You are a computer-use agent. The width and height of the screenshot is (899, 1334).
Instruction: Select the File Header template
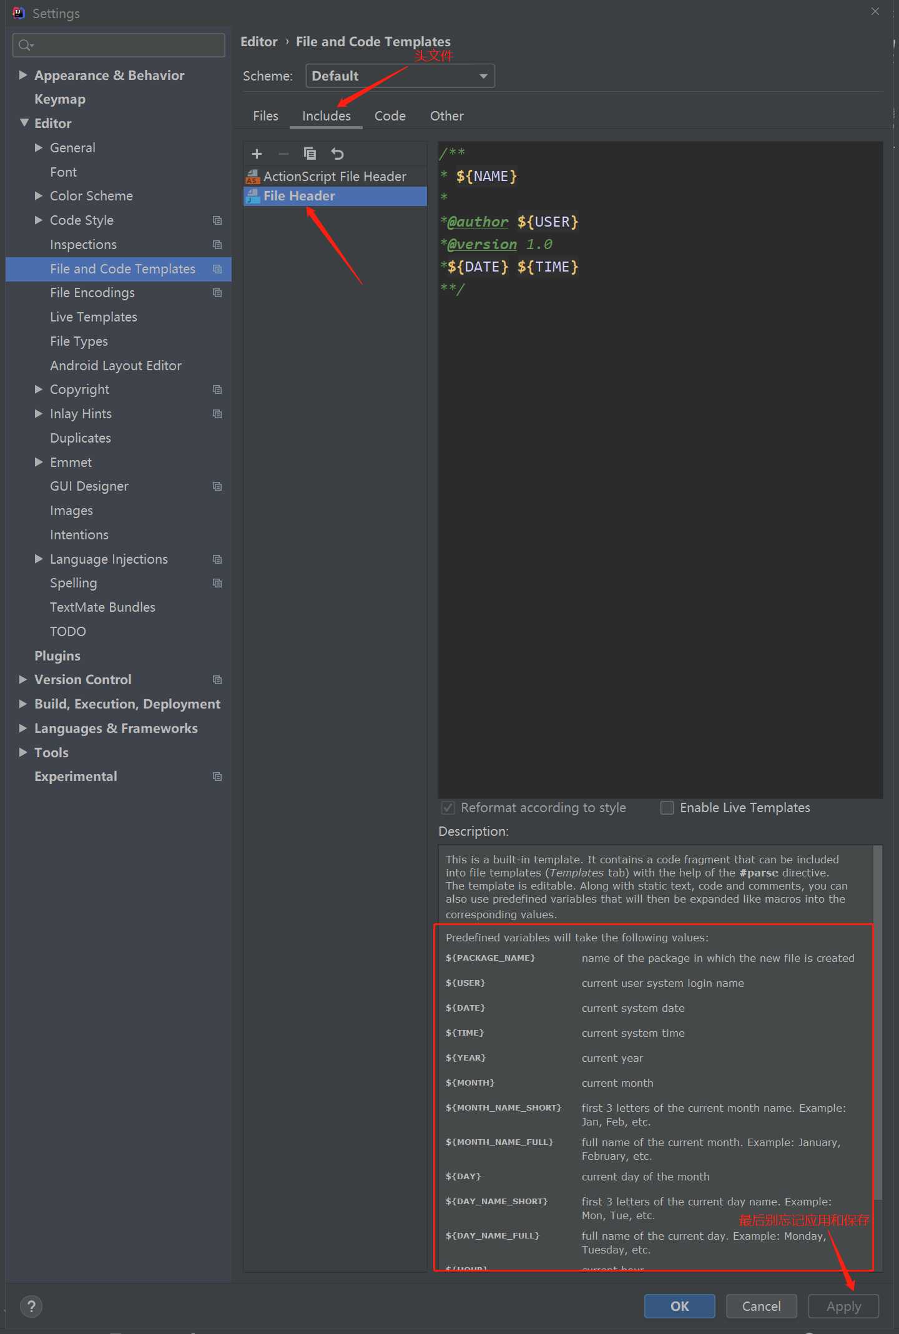pos(335,196)
